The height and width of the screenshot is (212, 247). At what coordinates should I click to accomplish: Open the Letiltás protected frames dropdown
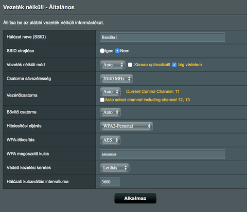click(115, 168)
